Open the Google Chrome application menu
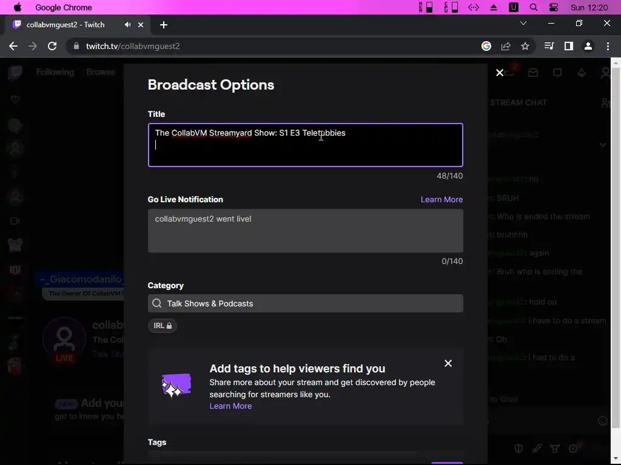The width and height of the screenshot is (621, 465). tap(63, 7)
